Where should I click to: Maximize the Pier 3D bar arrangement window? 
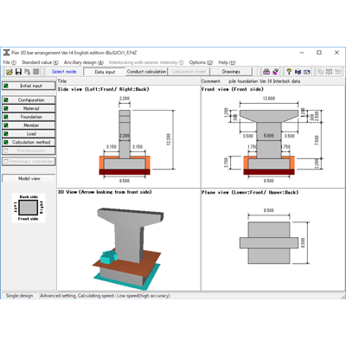[x=319, y=53]
